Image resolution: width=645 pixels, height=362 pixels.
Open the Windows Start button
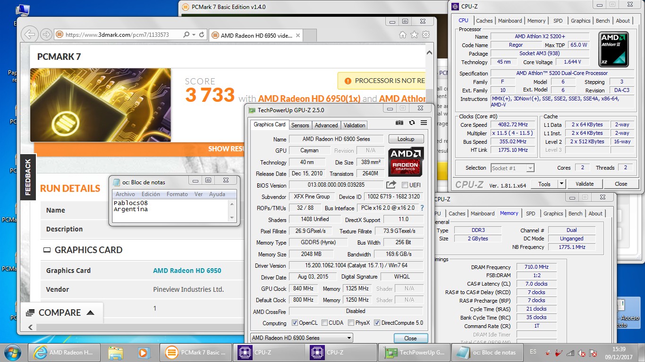click(x=13, y=352)
